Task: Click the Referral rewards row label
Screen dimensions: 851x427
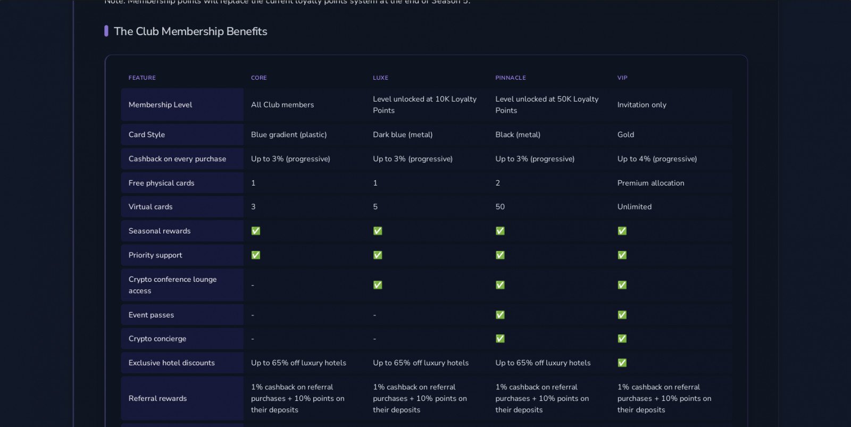Action: [x=157, y=398]
